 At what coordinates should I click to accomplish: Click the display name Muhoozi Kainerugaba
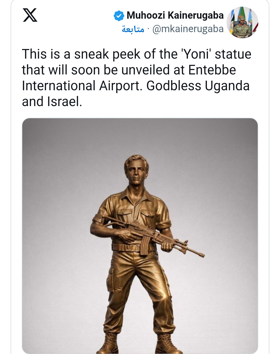[175, 15]
